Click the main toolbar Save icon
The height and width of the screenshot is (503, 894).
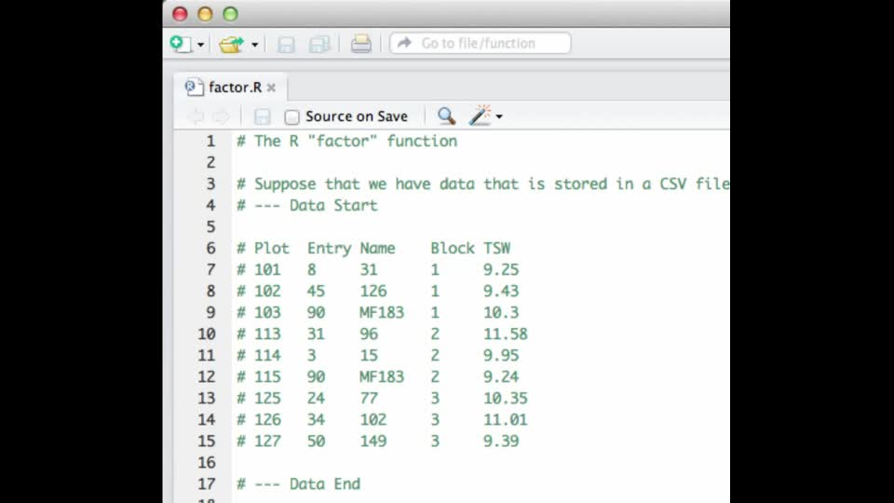point(286,44)
